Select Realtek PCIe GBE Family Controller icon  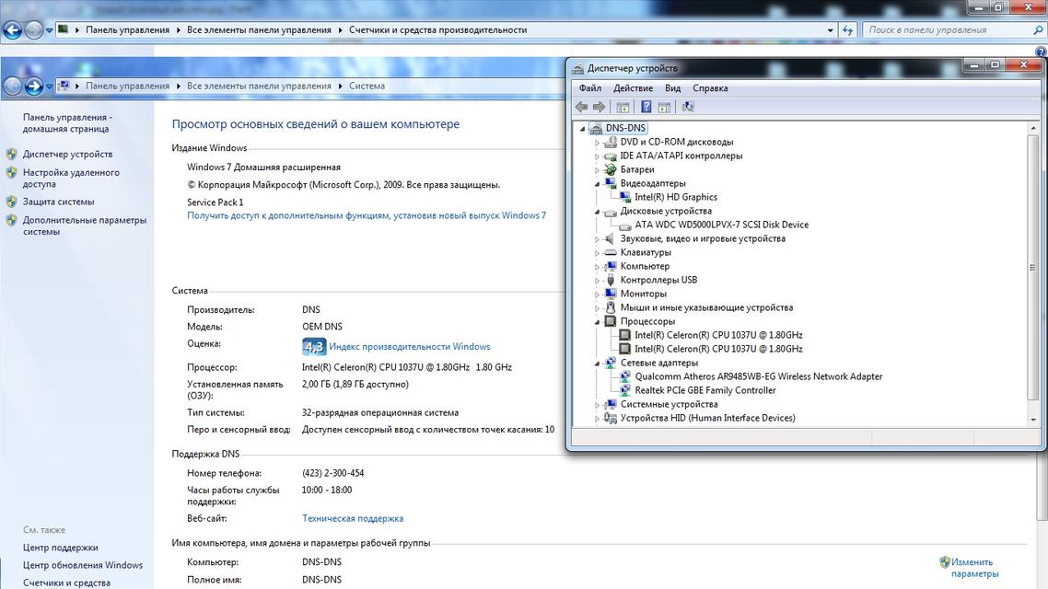point(625,390)
